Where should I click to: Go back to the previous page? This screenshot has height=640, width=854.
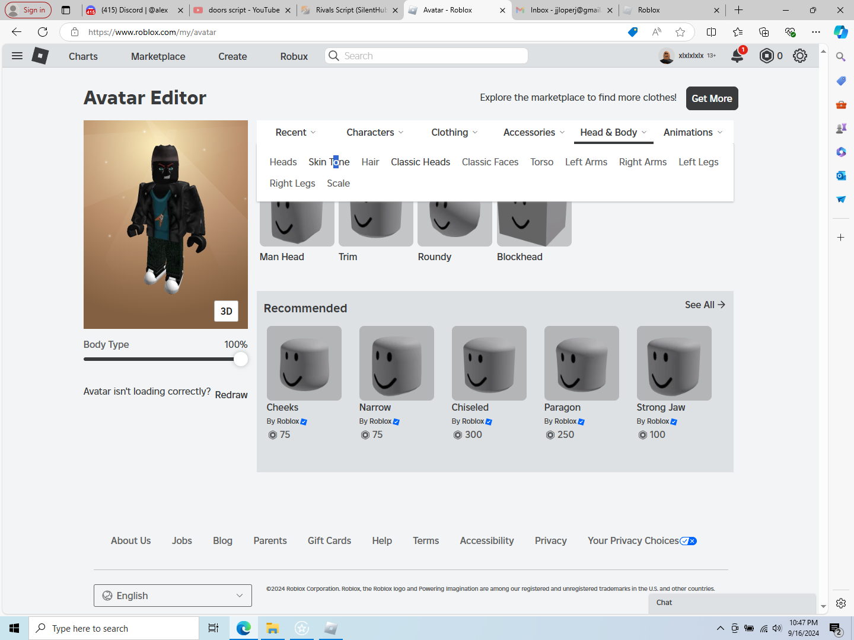(17, 32)
